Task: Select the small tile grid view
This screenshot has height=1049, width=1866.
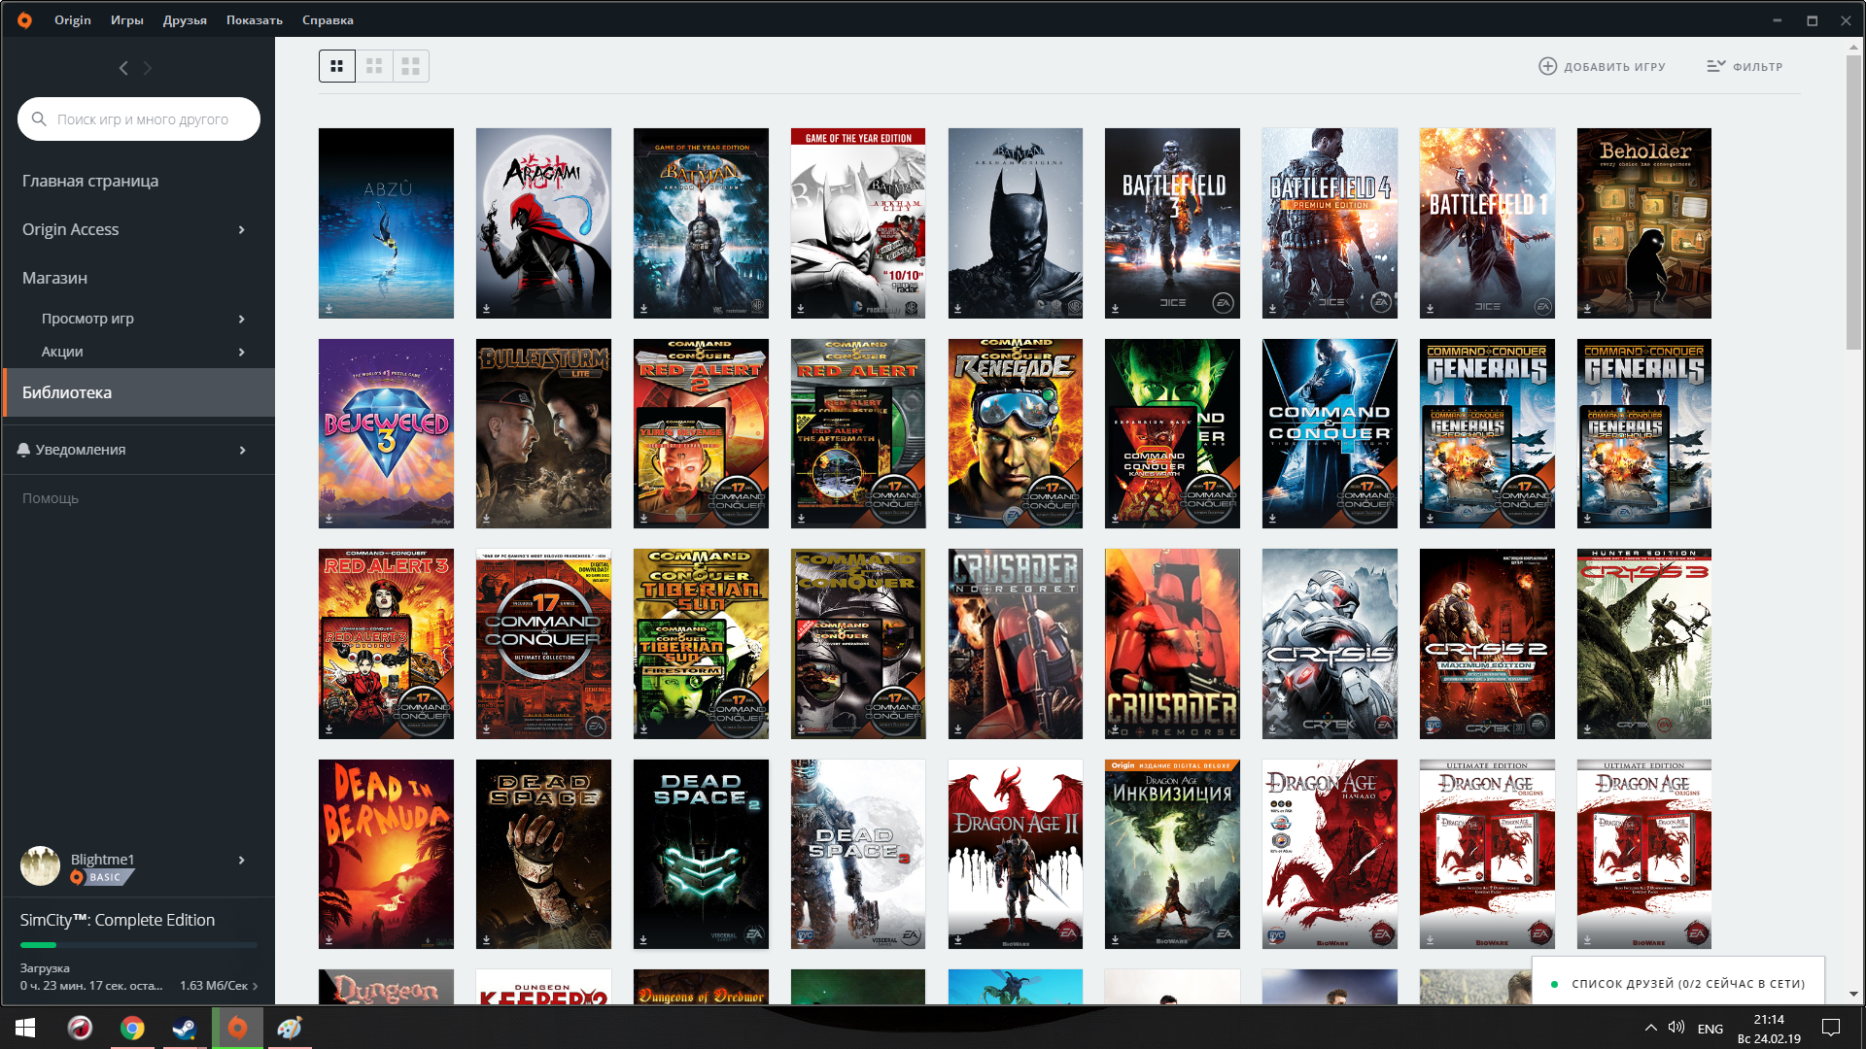Action: click(x=337, y=66)
